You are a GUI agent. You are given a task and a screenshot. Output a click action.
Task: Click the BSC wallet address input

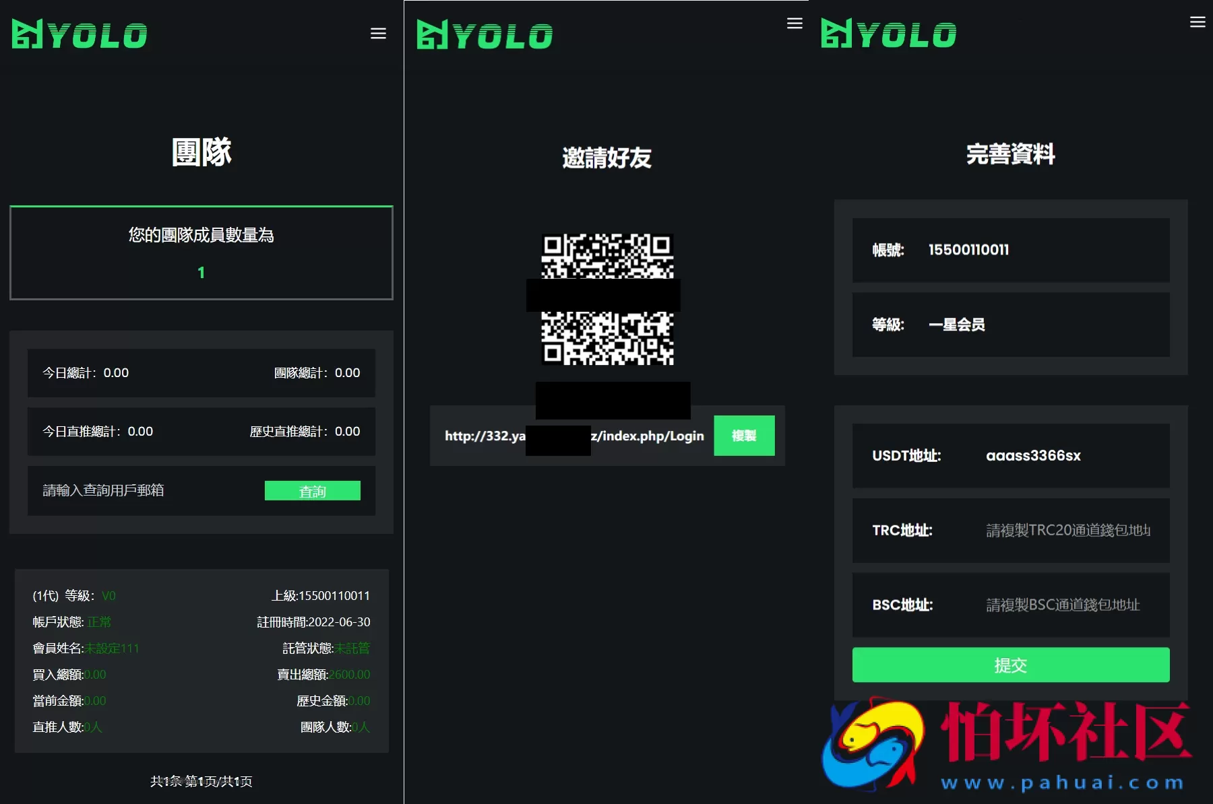click(1061, 605)
